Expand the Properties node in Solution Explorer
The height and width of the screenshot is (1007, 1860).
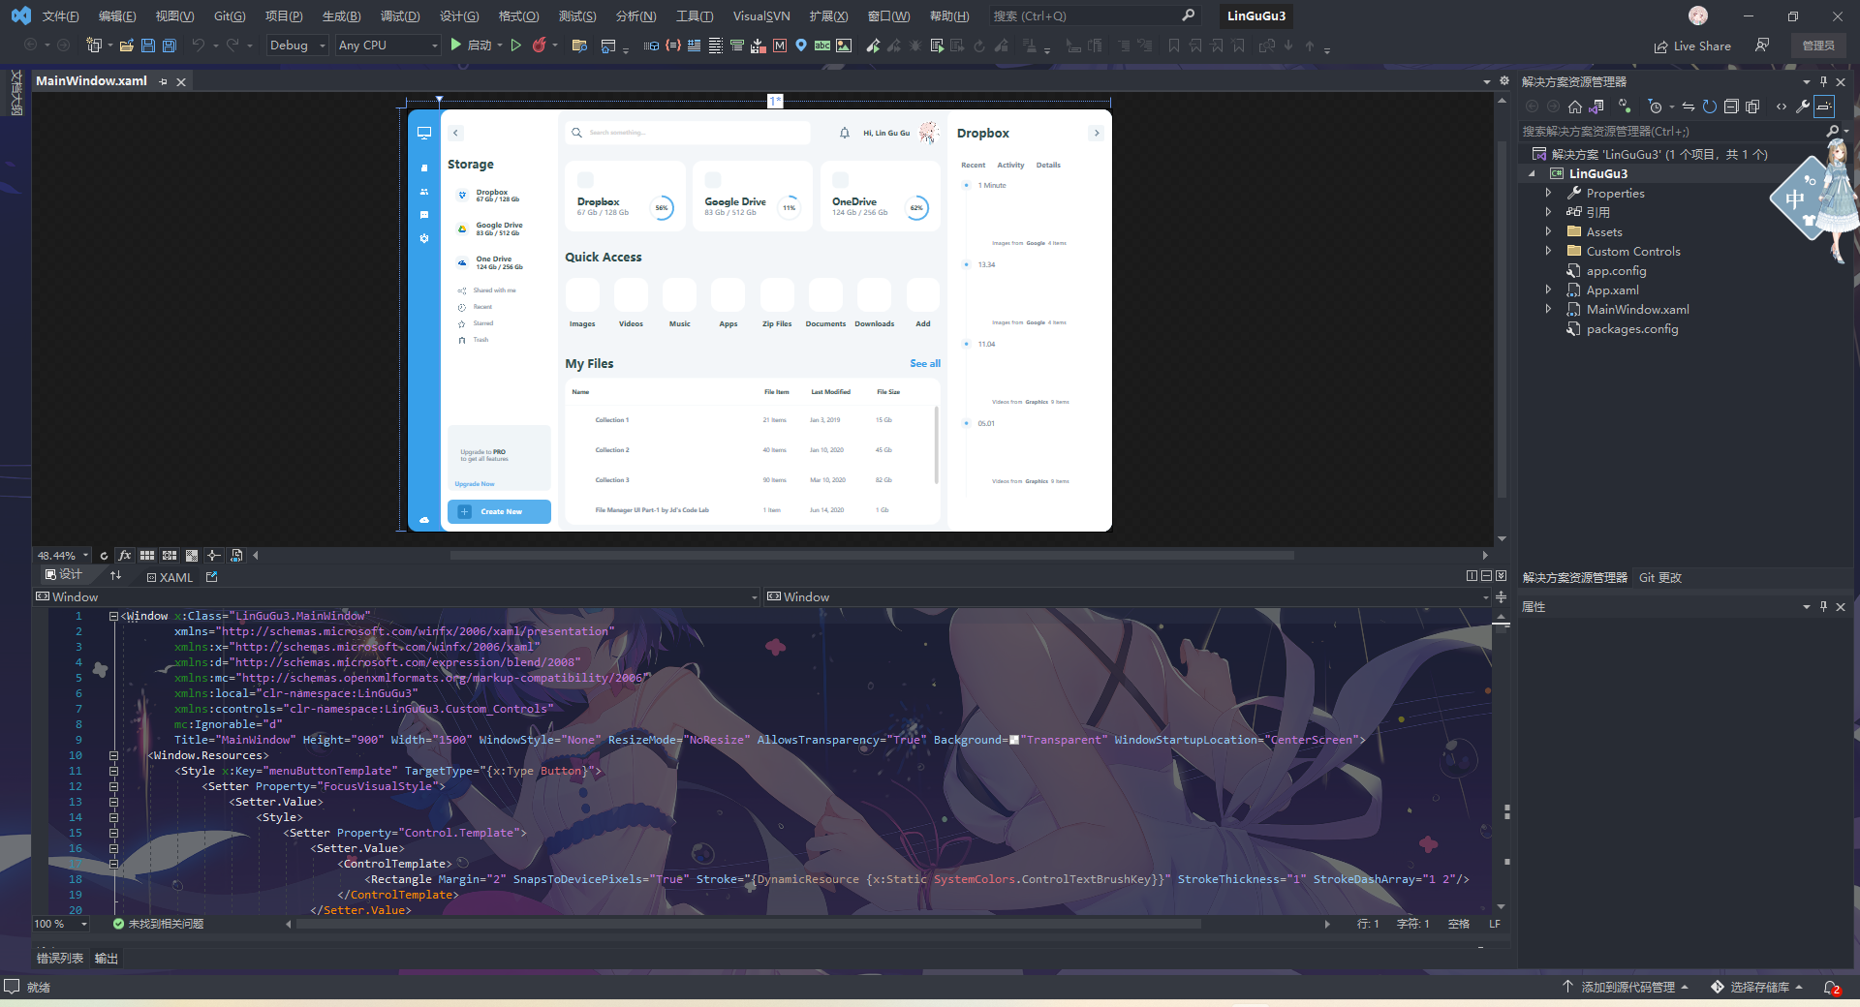pos(1548,194)
